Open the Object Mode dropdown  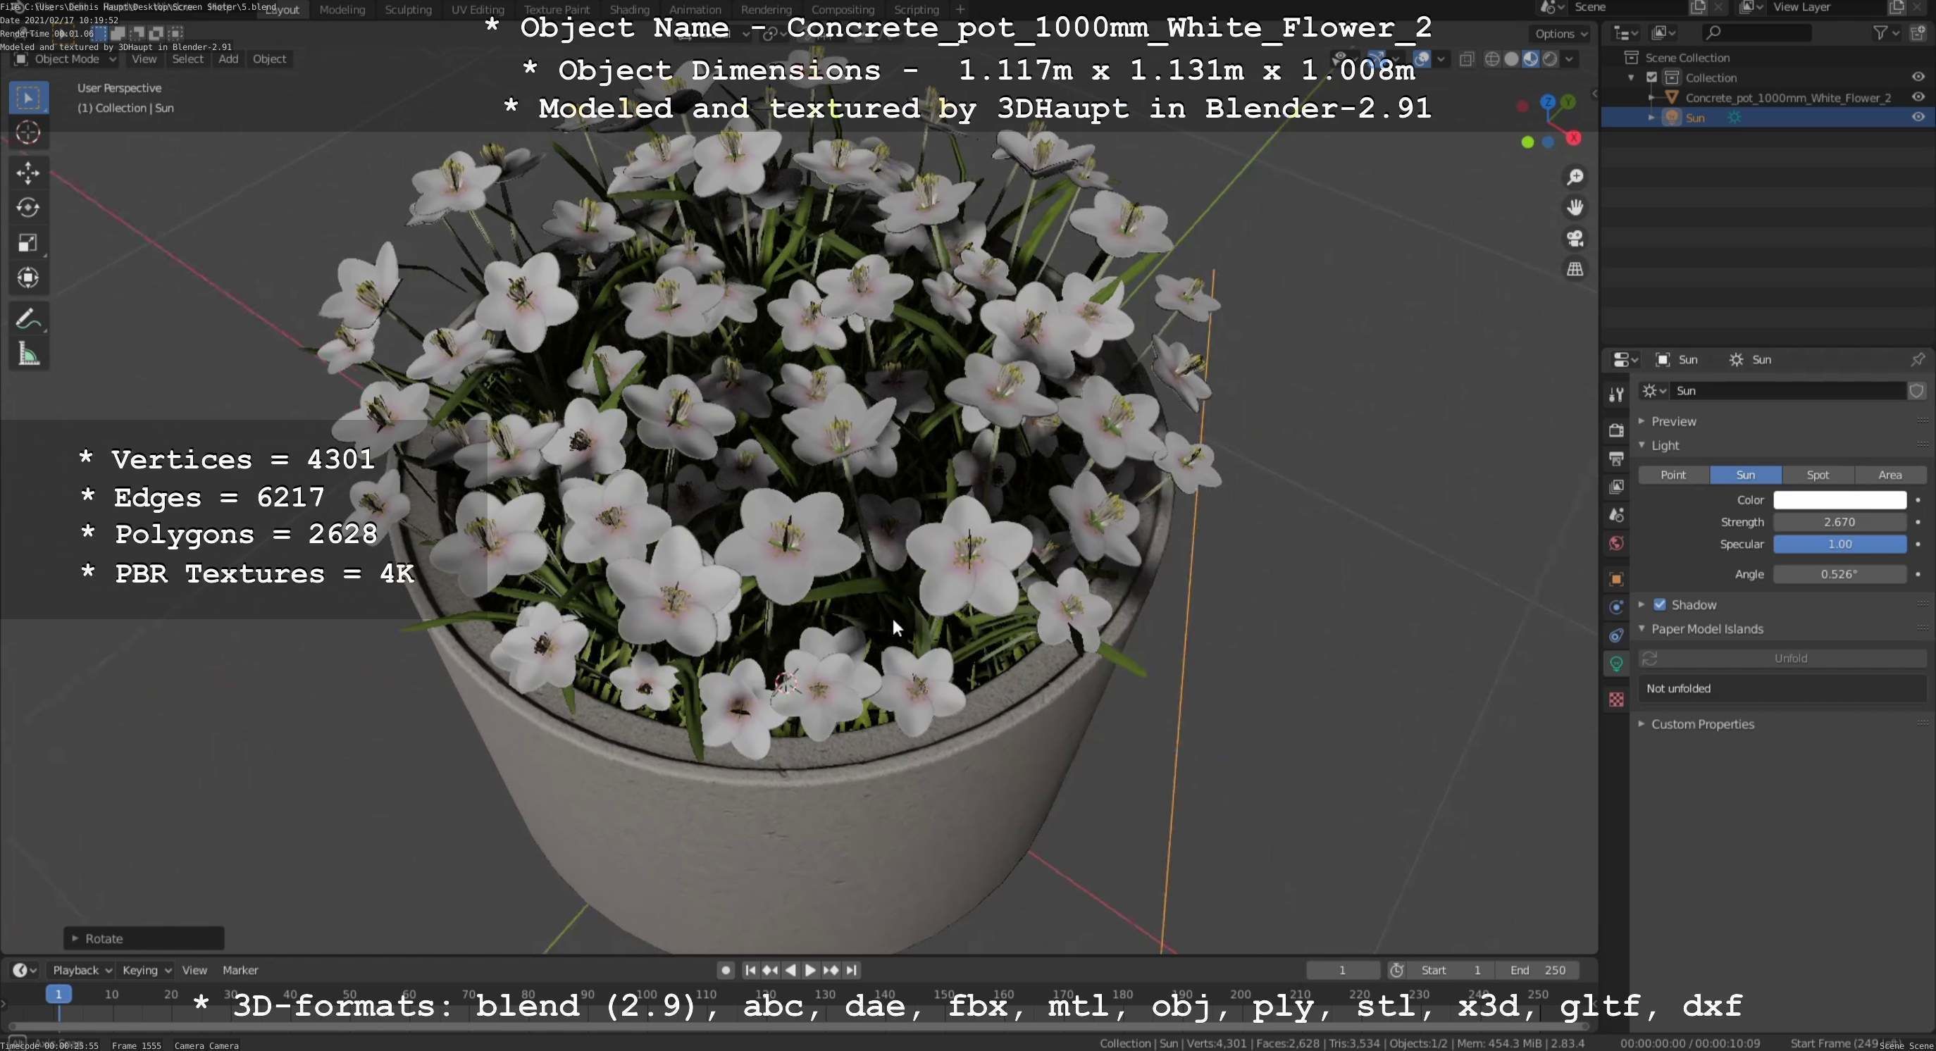pyautogui.click(x=66, y=58)
